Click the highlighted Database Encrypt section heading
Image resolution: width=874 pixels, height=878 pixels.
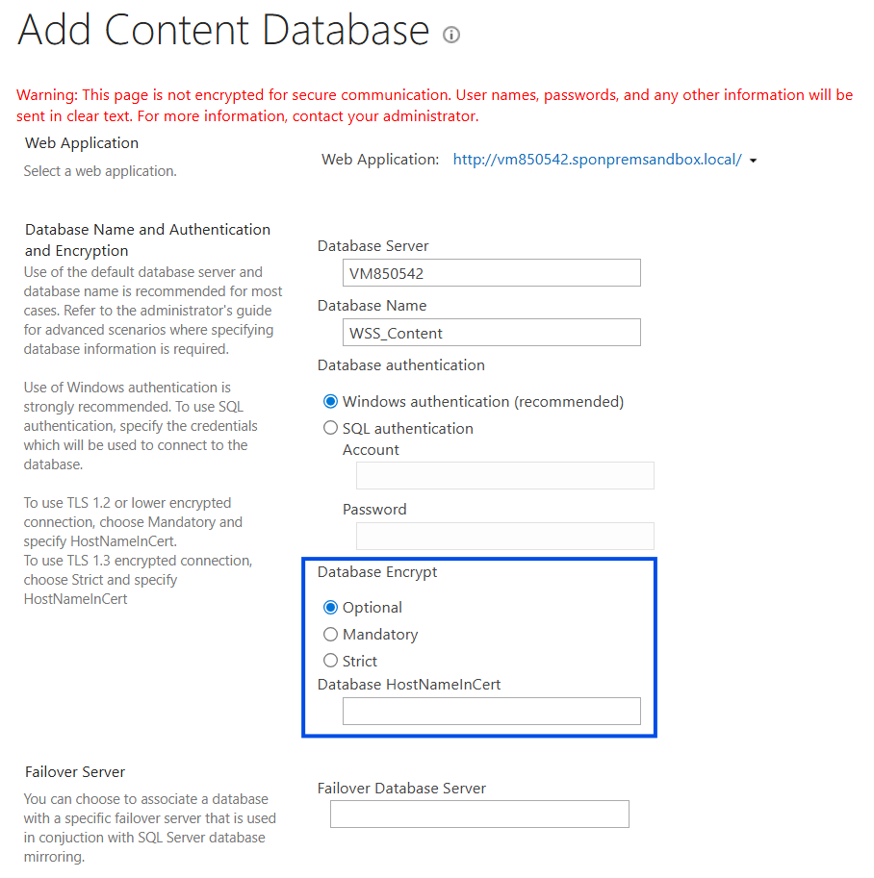pyautogui.click(x=377, y=571)
